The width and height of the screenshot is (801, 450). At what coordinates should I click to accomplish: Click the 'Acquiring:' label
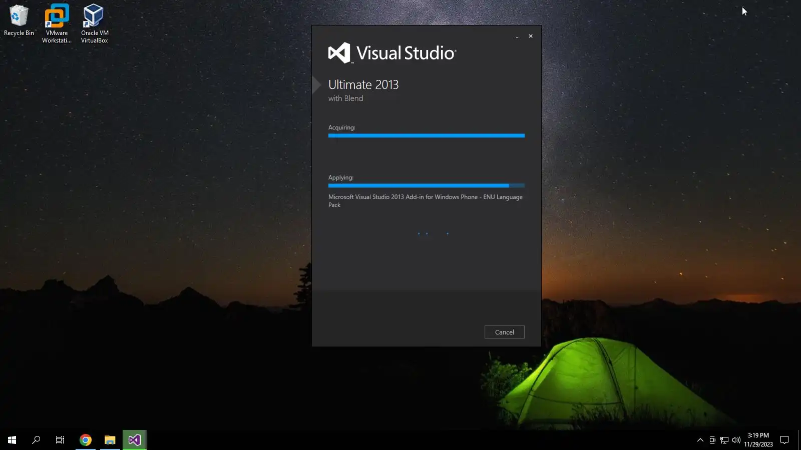(x=342, y=127)
